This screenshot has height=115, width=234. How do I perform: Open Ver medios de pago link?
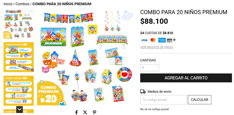pyautogui.click(x=157, y=47)
